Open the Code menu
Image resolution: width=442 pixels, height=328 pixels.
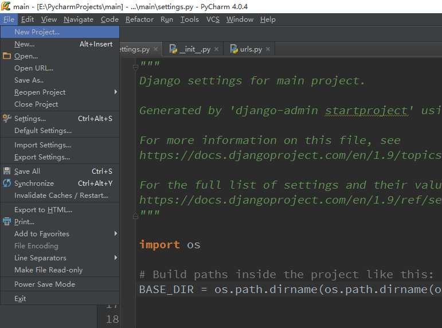pos(109,19)
